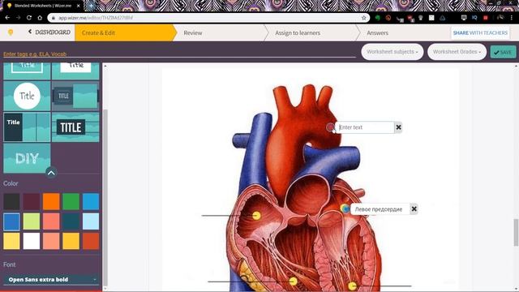
Task: Pick the dark teal color swatch
Action: [x=71, y=221]
